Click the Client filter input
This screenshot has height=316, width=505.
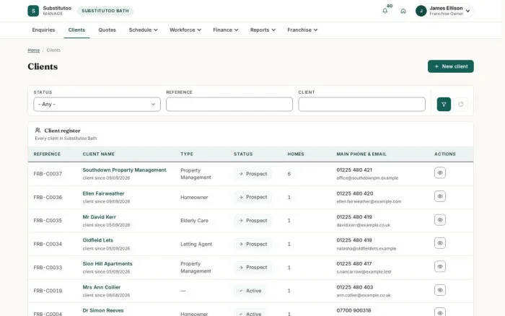[x=361, y=105]
